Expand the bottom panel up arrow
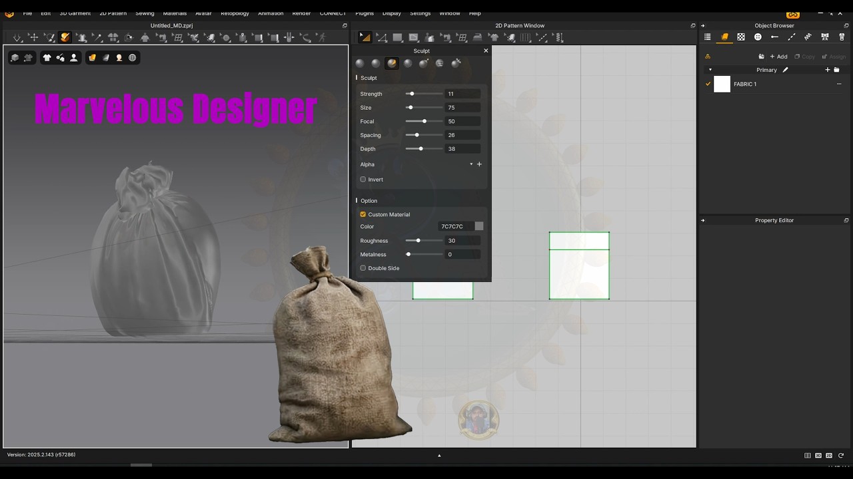Screen dimensions: 853x479 [439, 456]
